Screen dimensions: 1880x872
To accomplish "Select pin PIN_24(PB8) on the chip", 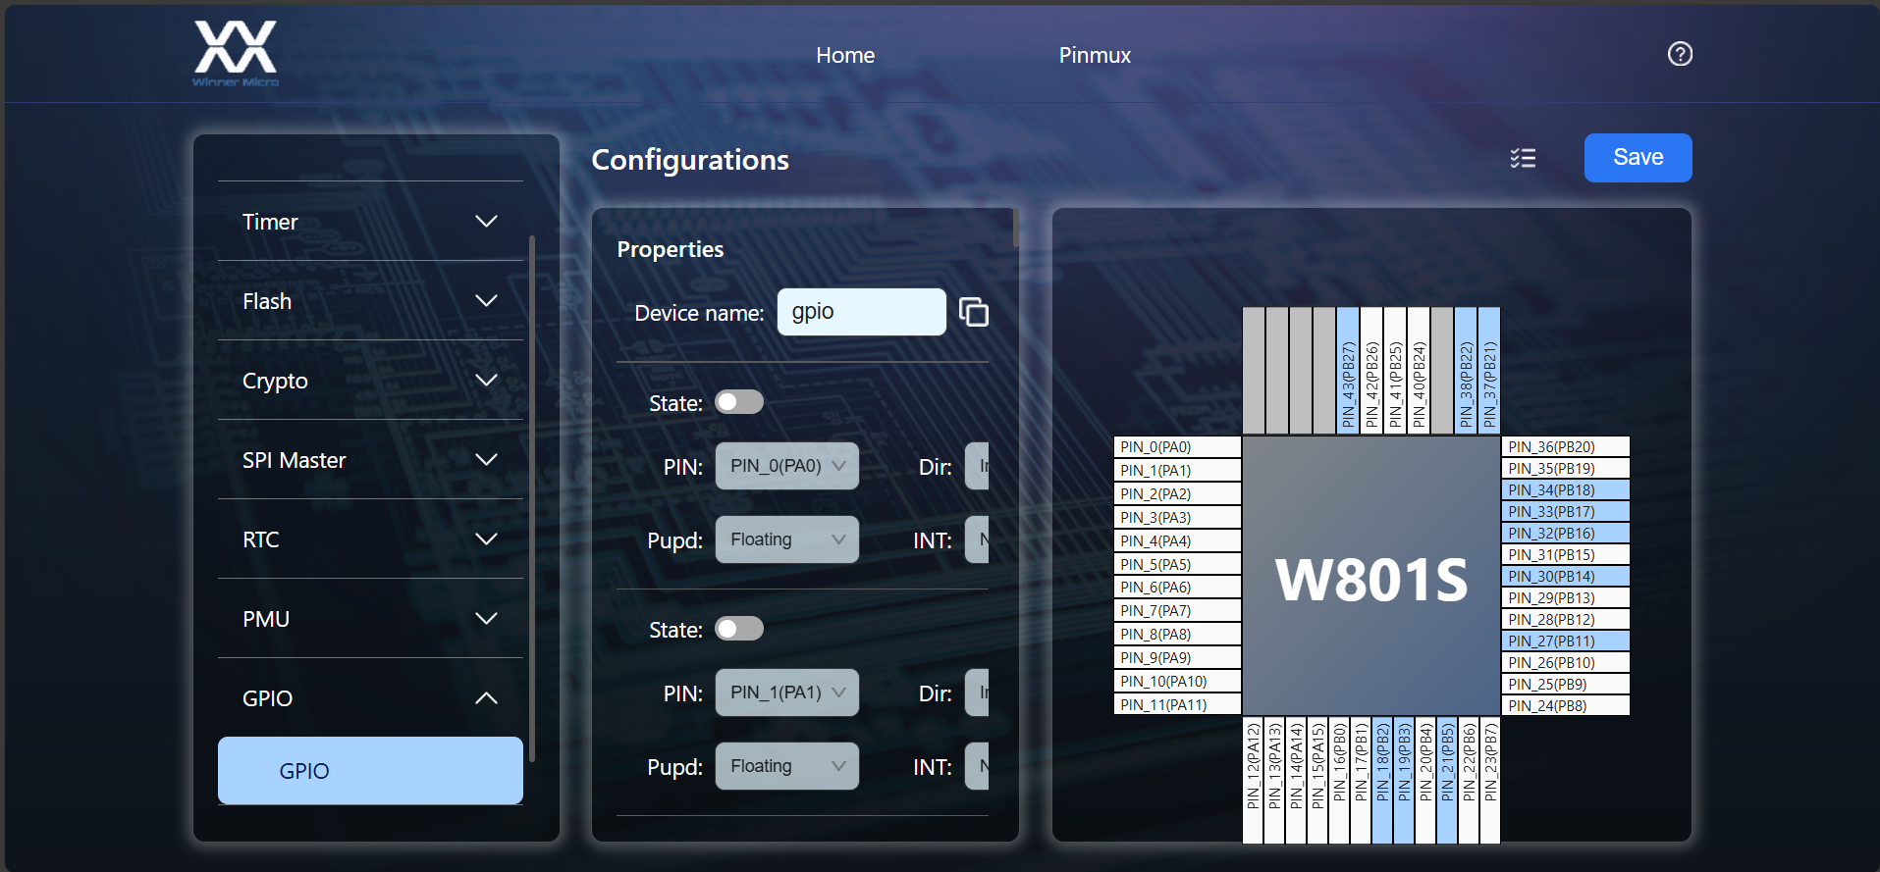I will pos(1566,706).
